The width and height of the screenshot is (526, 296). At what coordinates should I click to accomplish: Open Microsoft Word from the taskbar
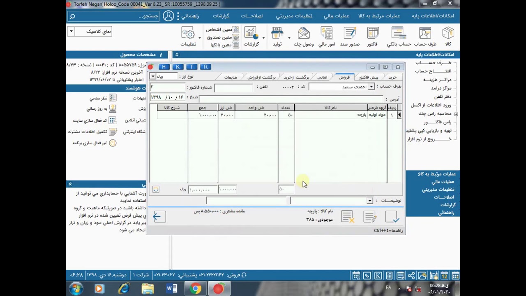(171, 289)
